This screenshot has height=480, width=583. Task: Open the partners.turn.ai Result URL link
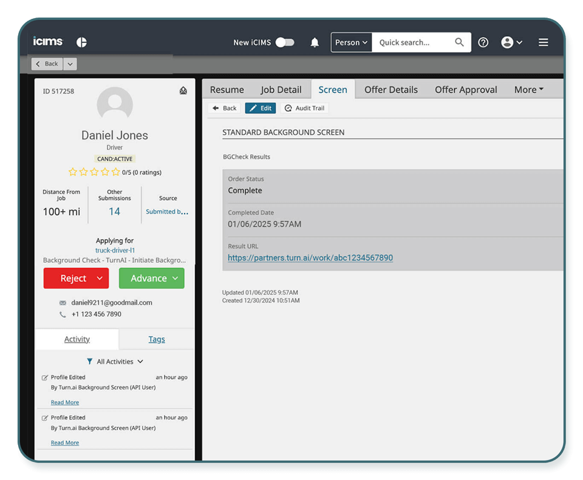310,258
